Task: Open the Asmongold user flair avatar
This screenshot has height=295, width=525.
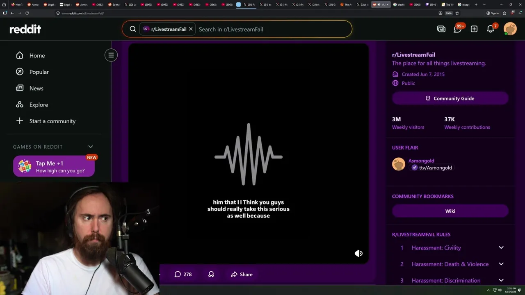Action: (399, 164)
